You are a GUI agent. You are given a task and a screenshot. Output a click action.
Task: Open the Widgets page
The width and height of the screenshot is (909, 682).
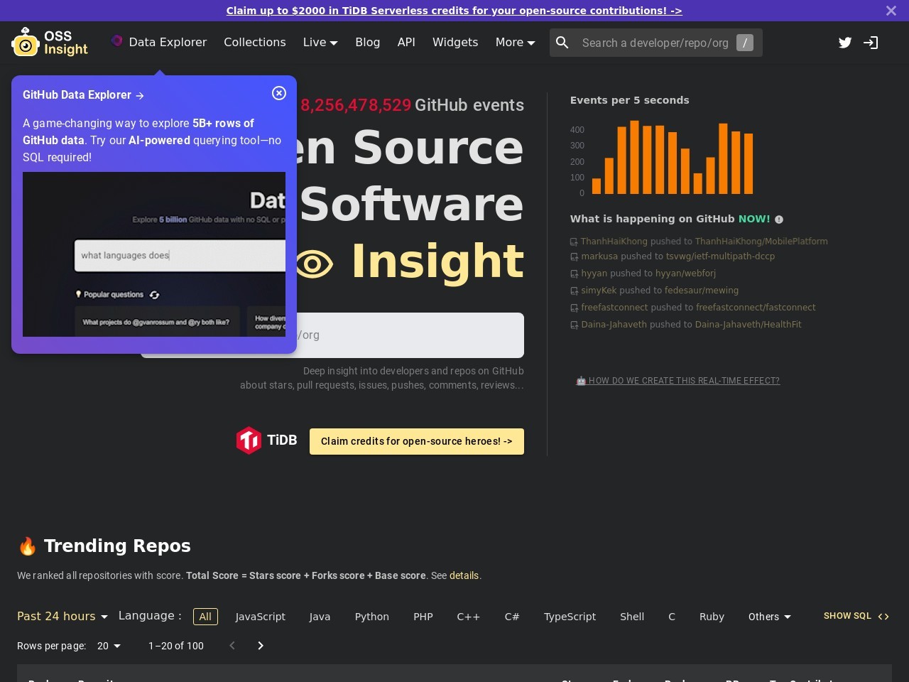coord(455,43)
